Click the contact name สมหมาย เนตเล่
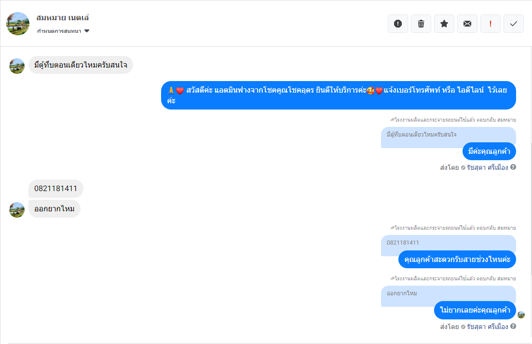 pos(62,18)
